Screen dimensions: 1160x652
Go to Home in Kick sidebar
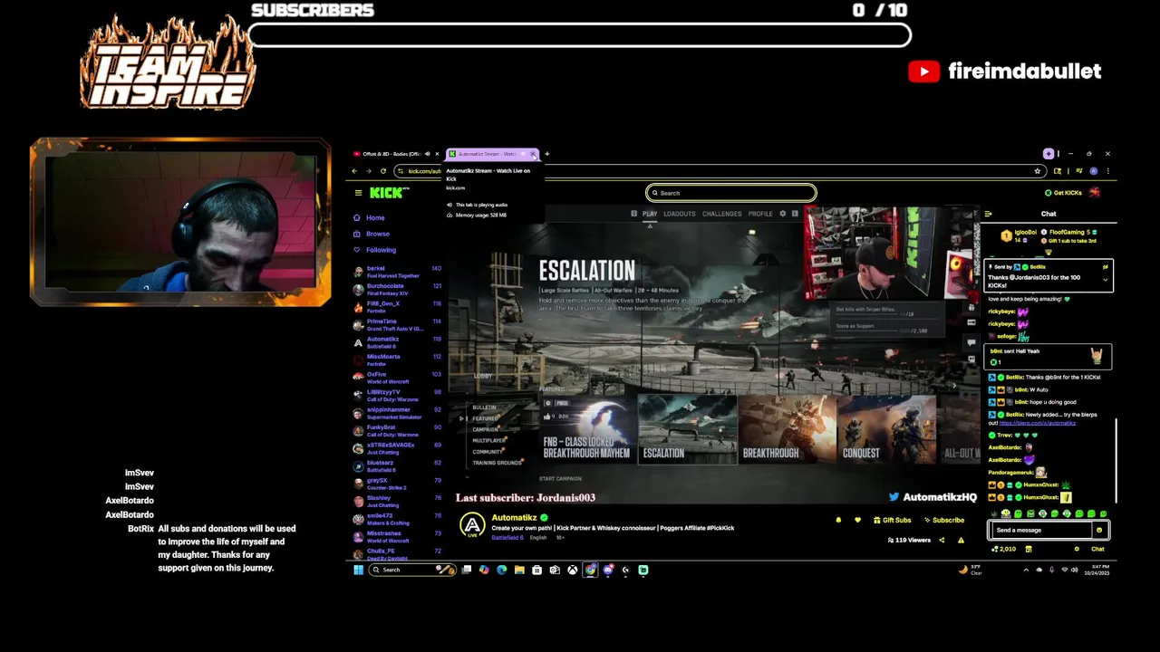click(370, 218)
